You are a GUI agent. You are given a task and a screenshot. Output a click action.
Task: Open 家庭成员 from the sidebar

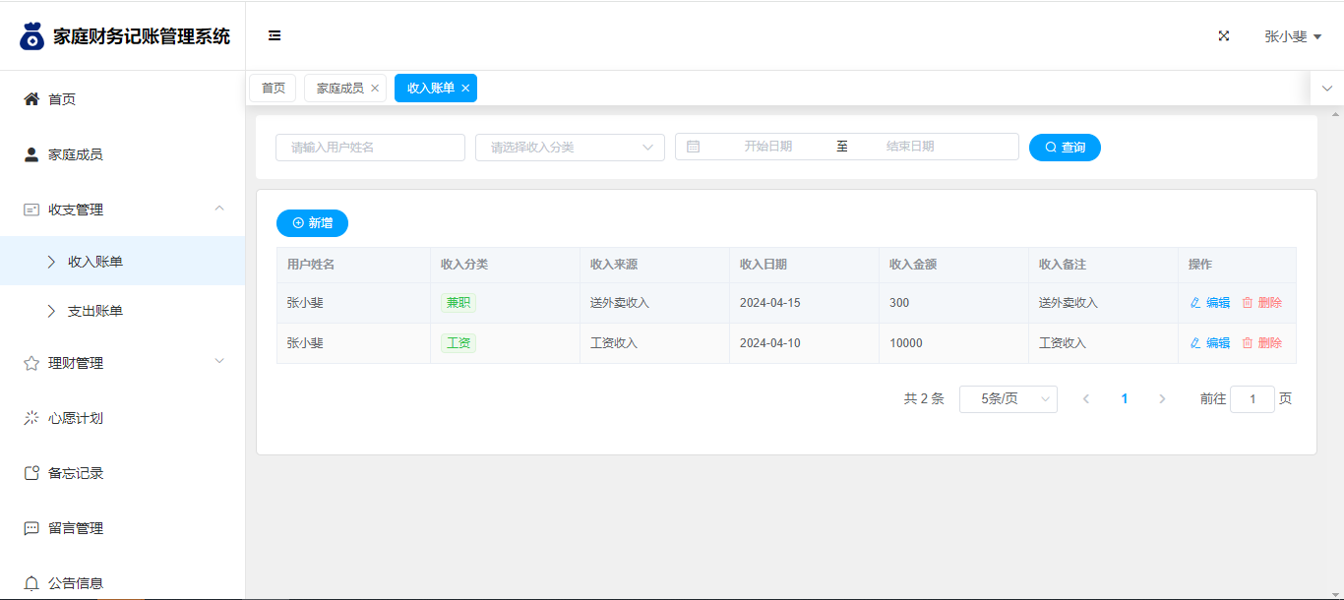[75, 154]
